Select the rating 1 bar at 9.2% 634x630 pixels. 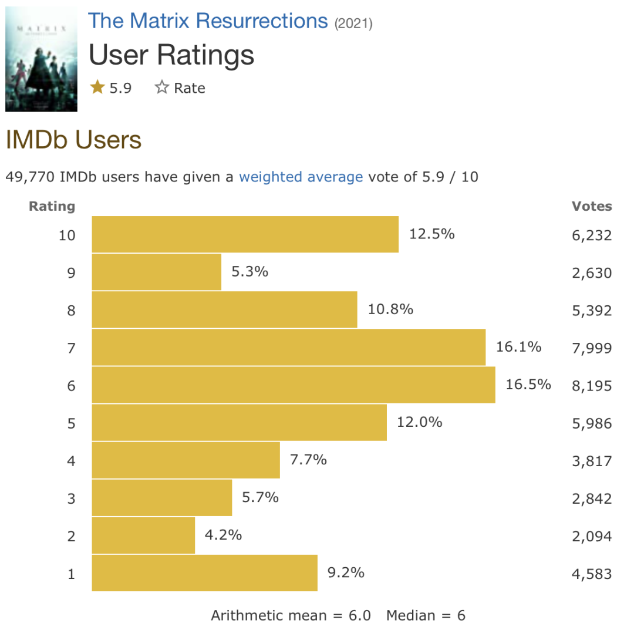[x=205, y=573]
